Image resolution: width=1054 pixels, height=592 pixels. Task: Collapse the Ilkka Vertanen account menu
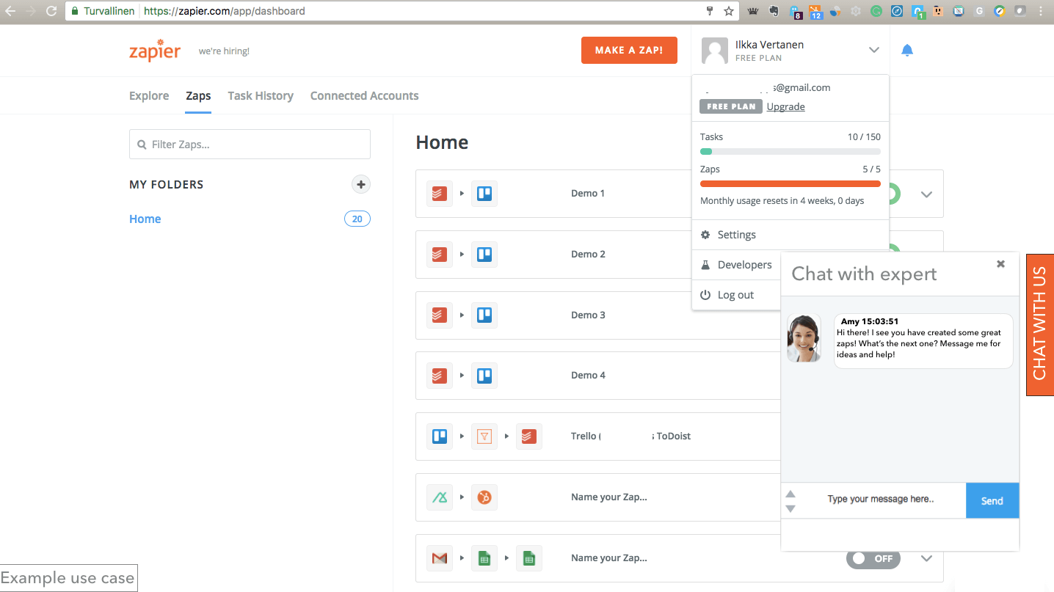pyautogui.click(x=873, y=50)
